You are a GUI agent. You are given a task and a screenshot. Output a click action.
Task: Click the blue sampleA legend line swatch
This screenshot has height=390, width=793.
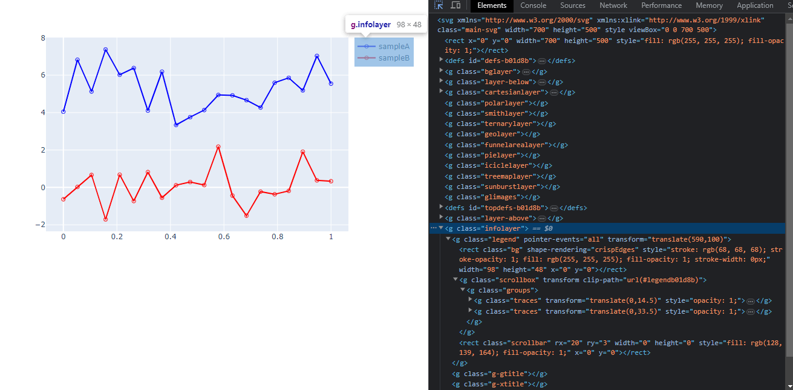click(367, 47)
